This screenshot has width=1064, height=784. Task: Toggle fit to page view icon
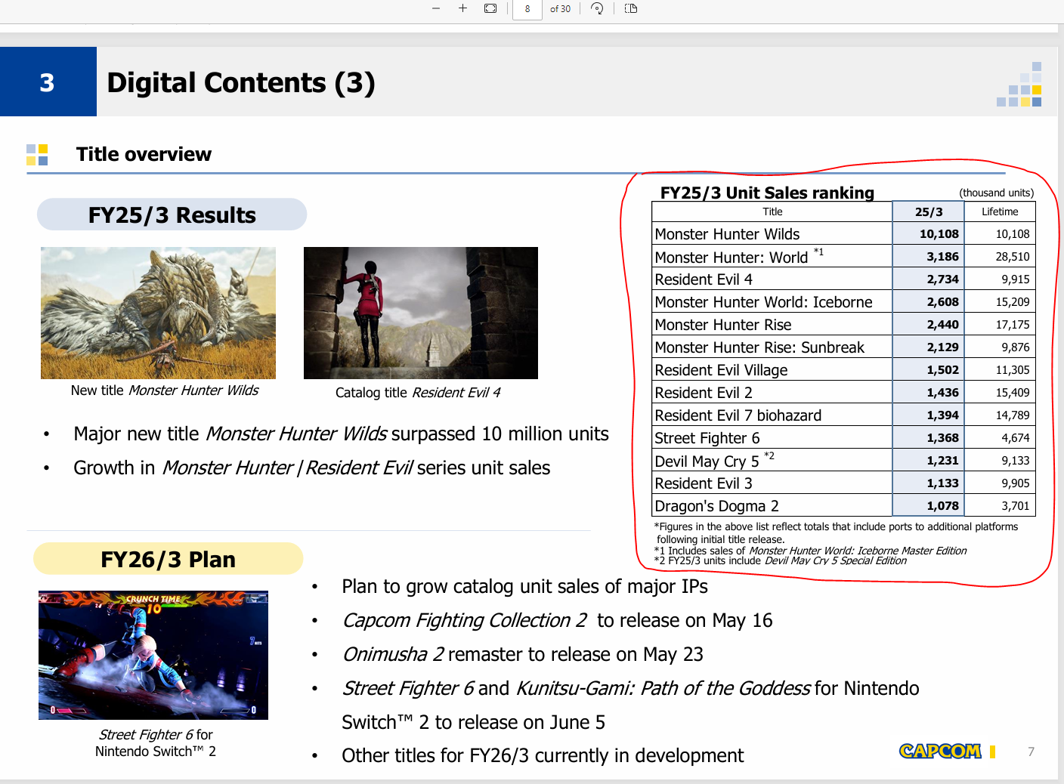490,8
